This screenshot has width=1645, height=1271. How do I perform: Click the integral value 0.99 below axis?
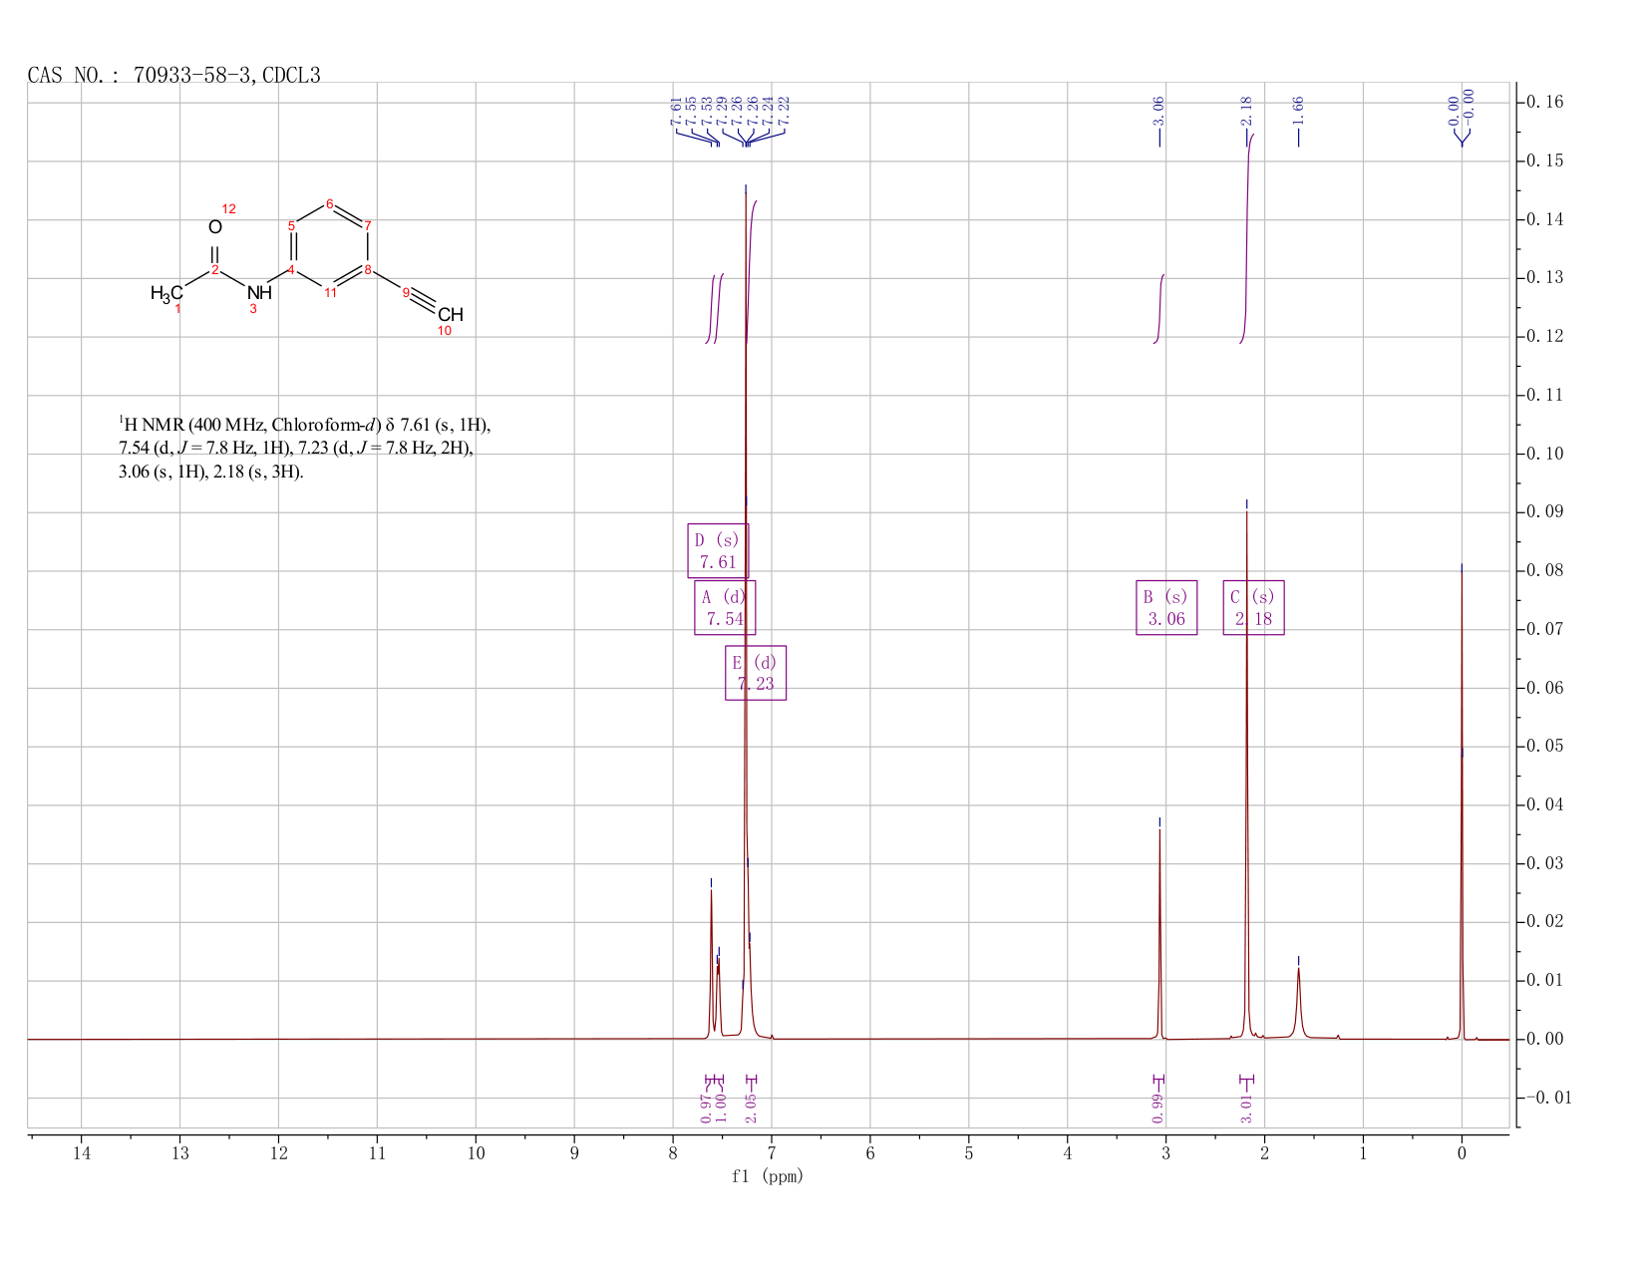(1157, 1108)
